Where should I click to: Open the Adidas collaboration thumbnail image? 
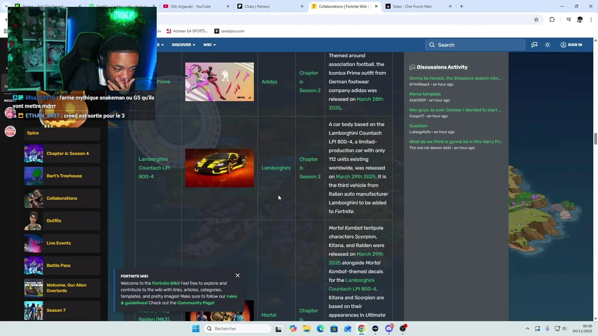(220, 82)
